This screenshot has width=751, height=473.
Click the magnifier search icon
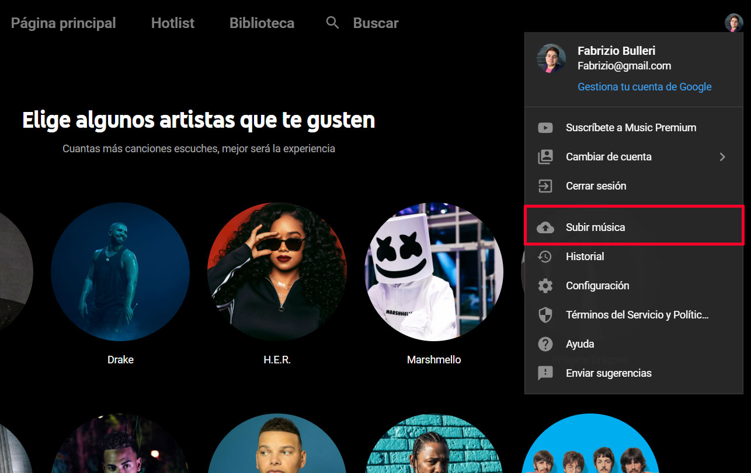tap(332, 23)
